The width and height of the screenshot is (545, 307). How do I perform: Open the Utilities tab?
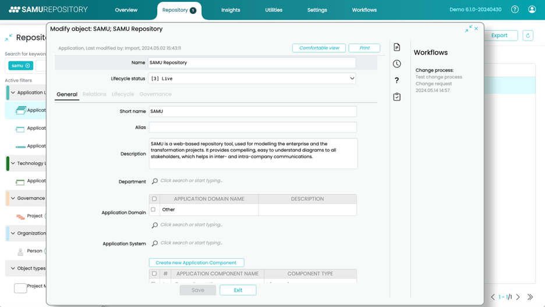274,10
